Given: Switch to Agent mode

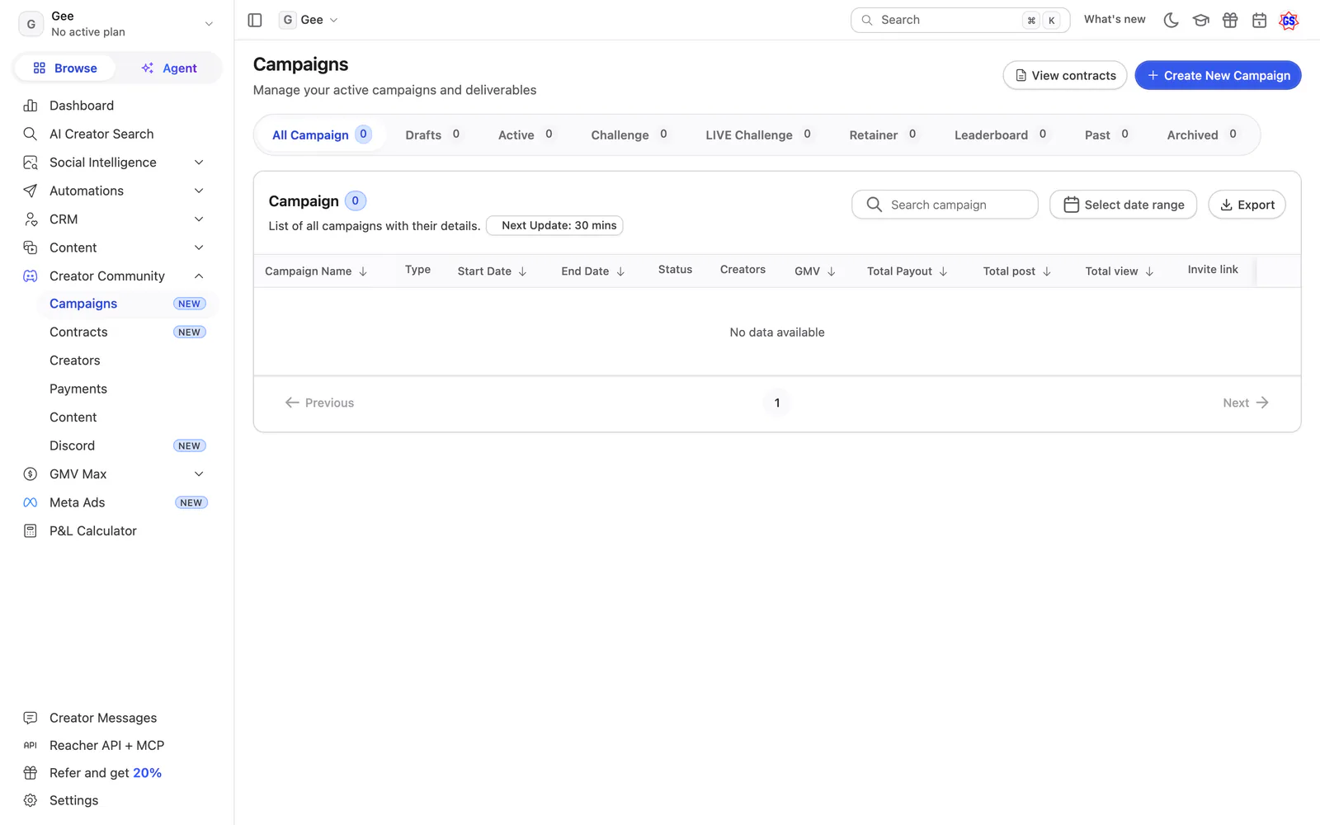Looking at the screenshot, I should [169, 68].
